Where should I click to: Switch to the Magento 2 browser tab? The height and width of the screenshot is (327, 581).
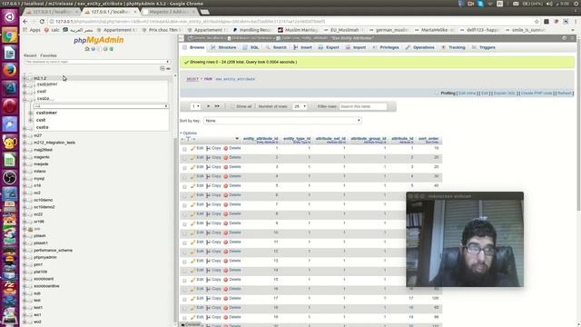(x=170, y=12)
